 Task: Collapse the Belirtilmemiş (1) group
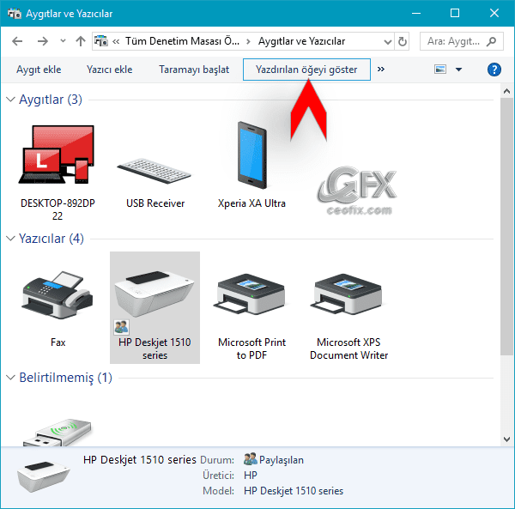tap(10, 378)
